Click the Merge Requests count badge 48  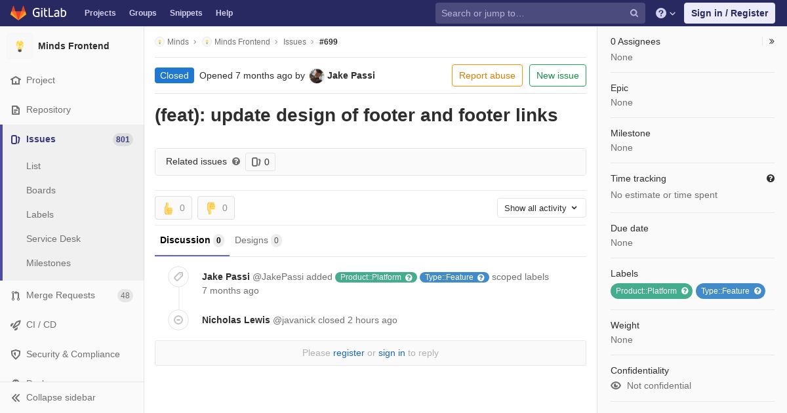point(125,296)
